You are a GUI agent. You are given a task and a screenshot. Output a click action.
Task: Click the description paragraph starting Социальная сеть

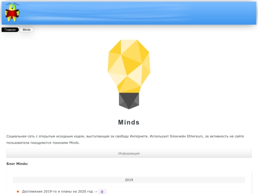(x=125, y=139)
